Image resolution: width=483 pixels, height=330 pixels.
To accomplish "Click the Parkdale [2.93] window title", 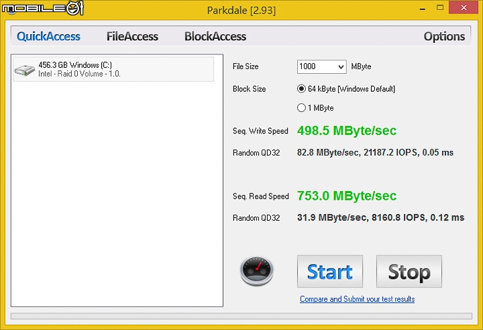I will pyautogui.click(x=241, y=11).
